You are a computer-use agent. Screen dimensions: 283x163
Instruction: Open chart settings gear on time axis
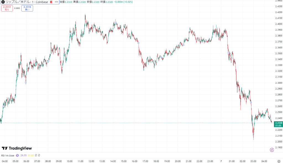[x=279, y=161]
